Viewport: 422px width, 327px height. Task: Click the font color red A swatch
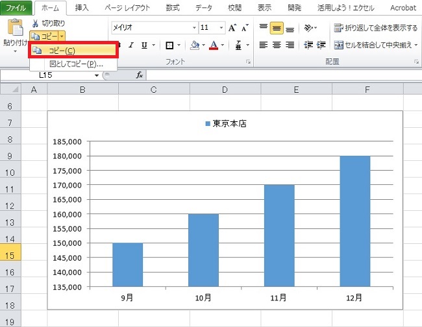(214, 45)
